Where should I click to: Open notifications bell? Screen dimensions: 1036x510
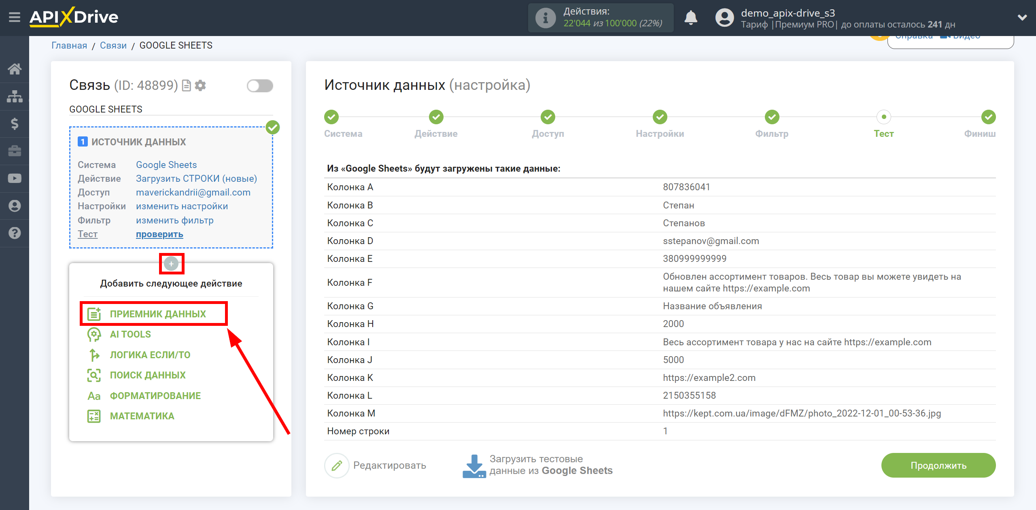click(x=691, y=18)
